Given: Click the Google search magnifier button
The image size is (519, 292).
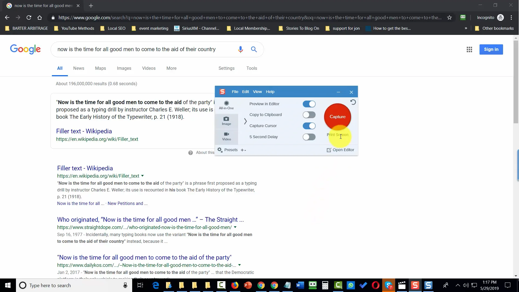Looking at the screenshot, I should click(x=254, y=49).
